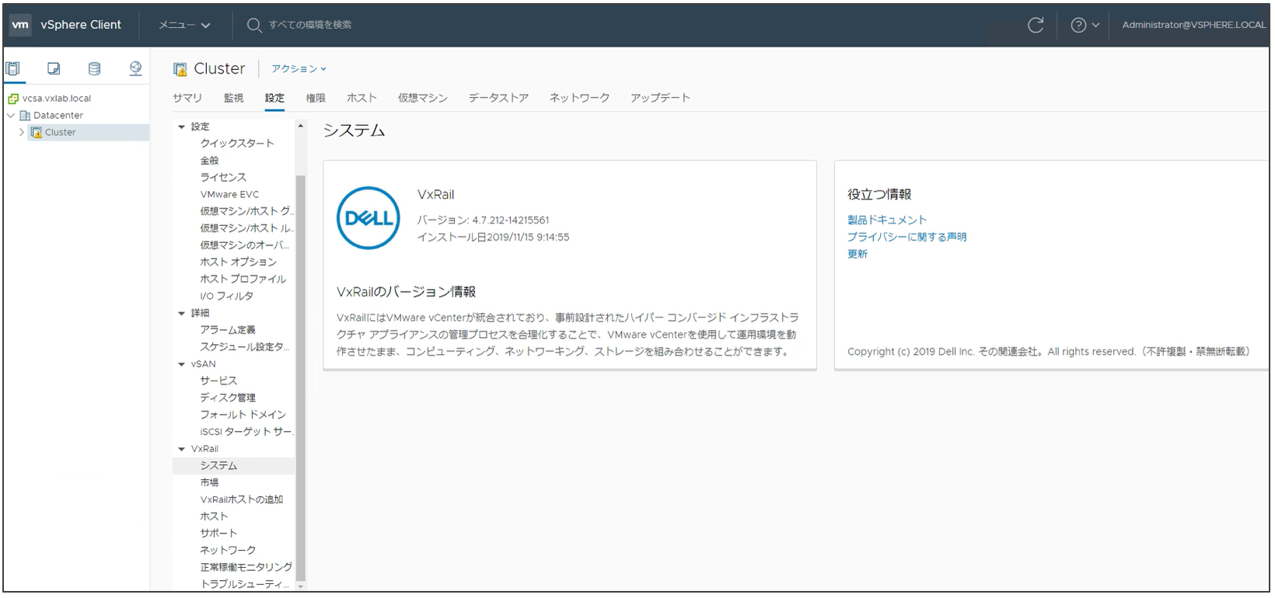Open the メニュー dropdown
This screenshot has width=1275, height=598.
(184, 25)
